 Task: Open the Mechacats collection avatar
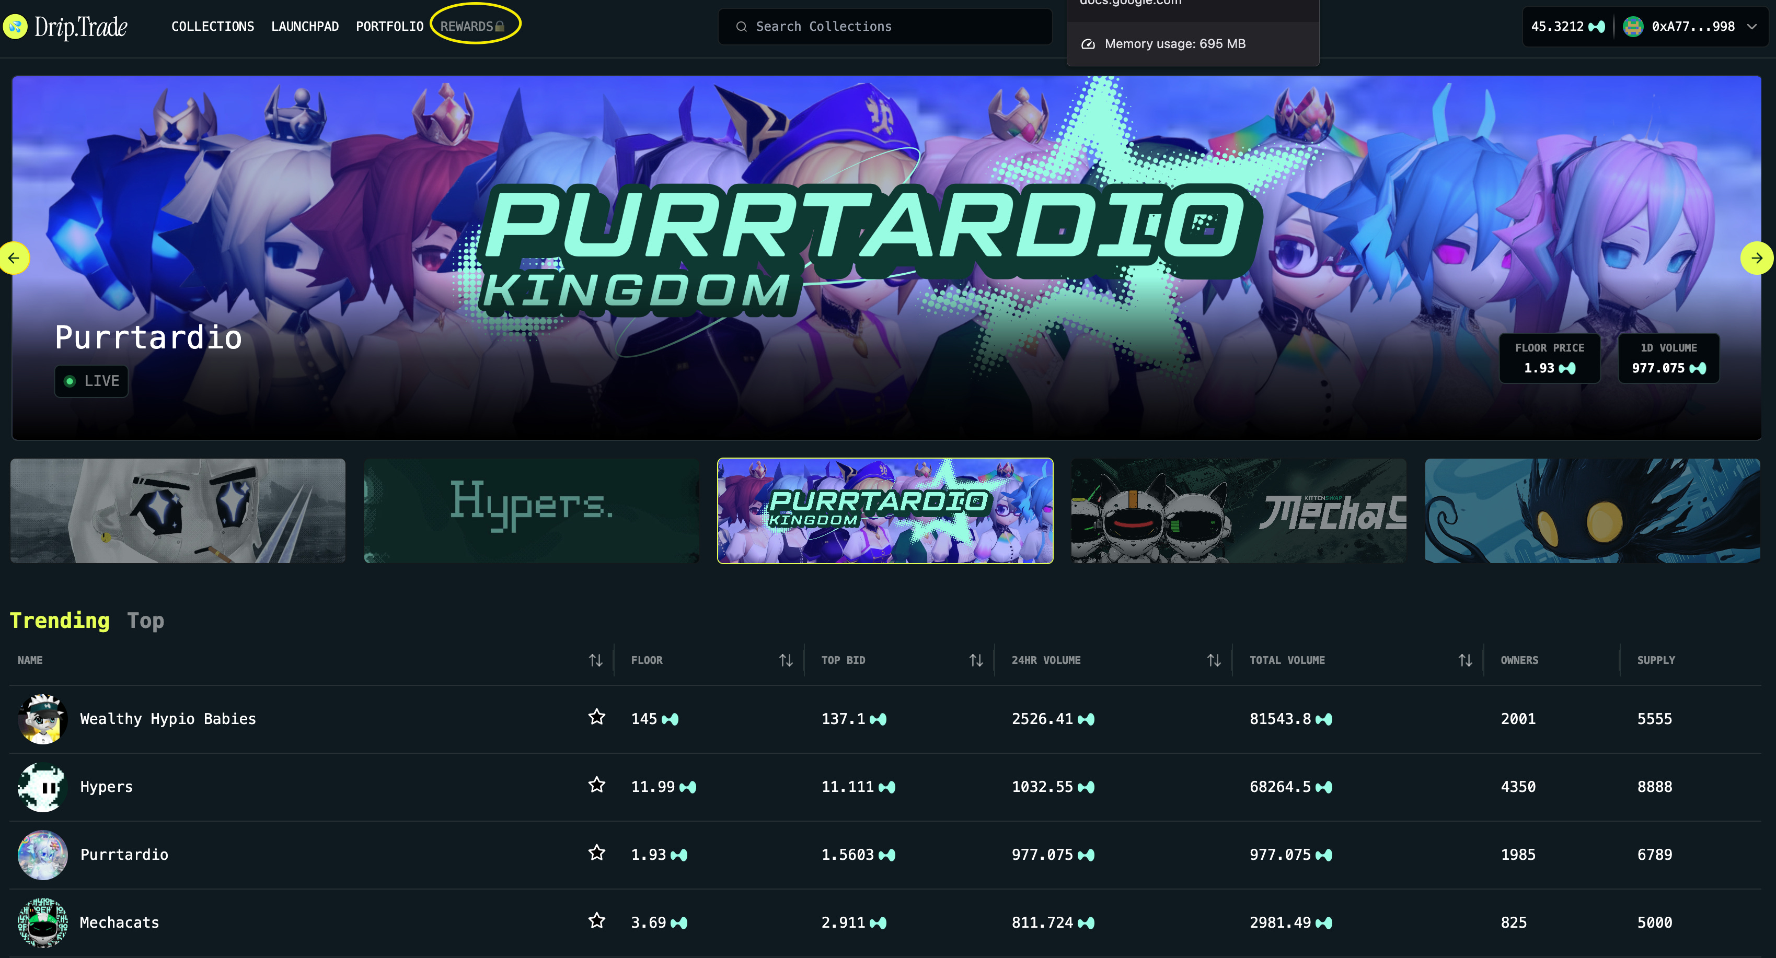tap(43, 923)
